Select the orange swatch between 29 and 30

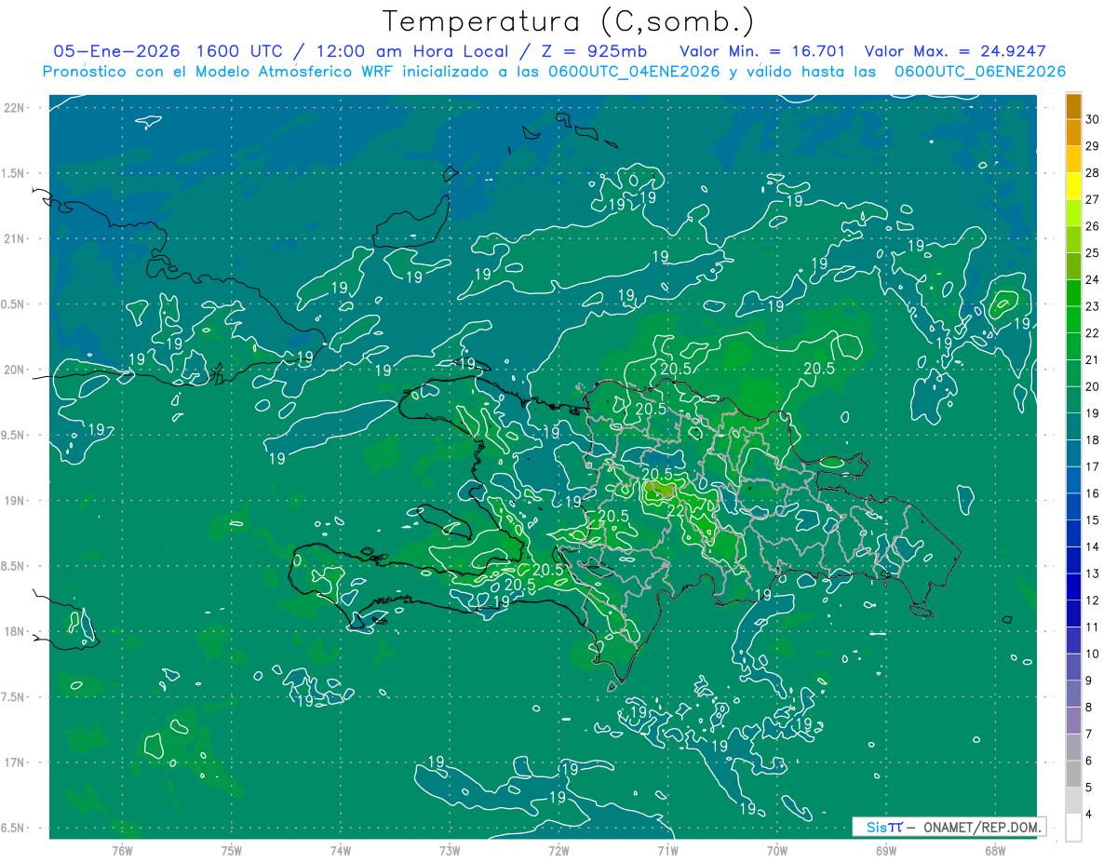(x=1073, y=133)
